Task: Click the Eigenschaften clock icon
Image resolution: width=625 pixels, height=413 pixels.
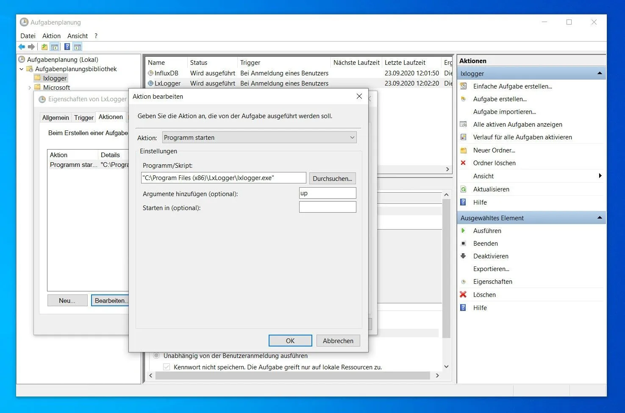Action: [464, 281]
